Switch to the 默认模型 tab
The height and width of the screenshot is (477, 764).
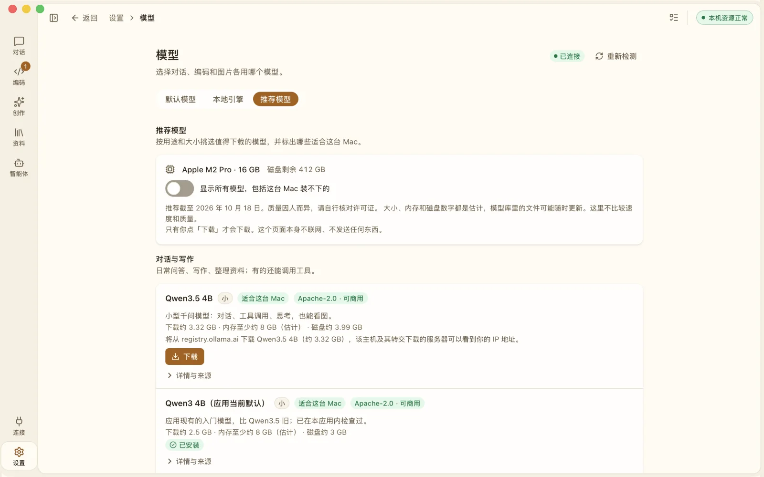pos(180,99)
